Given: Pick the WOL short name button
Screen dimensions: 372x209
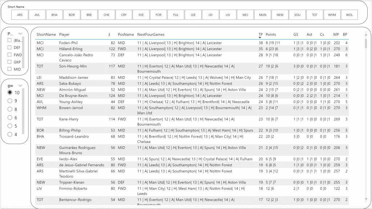Looking at the screenshot, I should click(x=349, y=15).
